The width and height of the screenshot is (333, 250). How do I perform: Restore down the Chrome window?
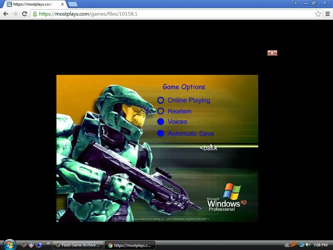314,3
